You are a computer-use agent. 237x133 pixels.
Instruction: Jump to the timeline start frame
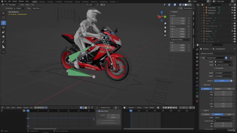164,108
